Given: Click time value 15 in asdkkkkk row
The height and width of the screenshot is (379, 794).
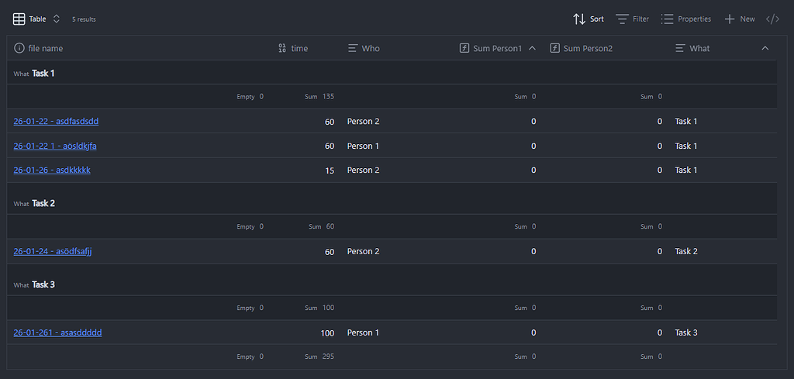Looking at the screenshot, I should 330,171.
